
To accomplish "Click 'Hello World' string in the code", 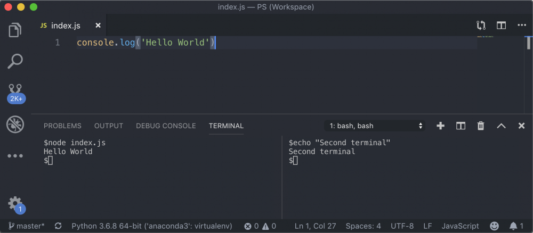I will 175,43.
